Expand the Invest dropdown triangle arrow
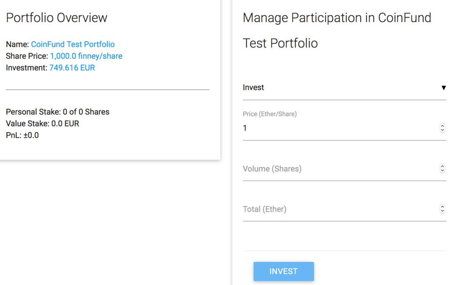The height and width of the screenshot is (285, 455). pos(443,88)
